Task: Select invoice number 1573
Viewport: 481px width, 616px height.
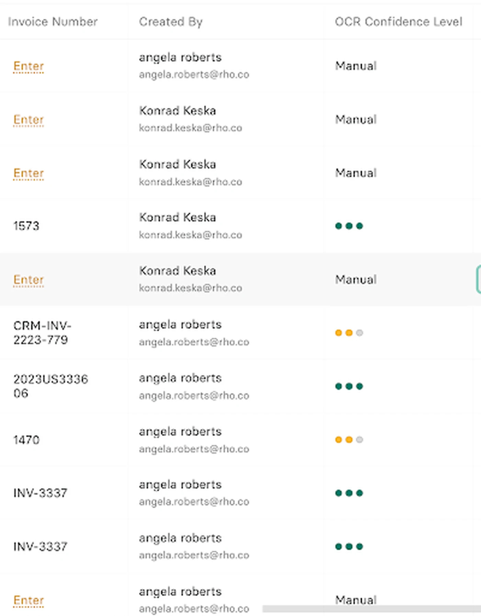Action: [x=26, y=226]
